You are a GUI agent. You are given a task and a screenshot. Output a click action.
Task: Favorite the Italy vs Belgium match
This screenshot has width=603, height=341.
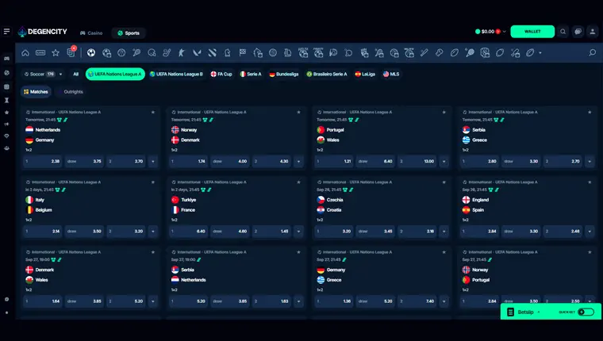click(x=153, y=182)
